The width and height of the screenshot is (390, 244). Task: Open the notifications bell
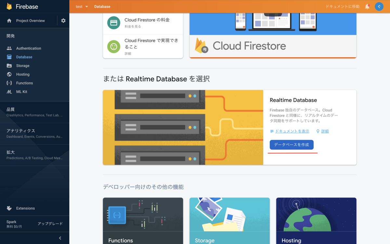[367, 7]
